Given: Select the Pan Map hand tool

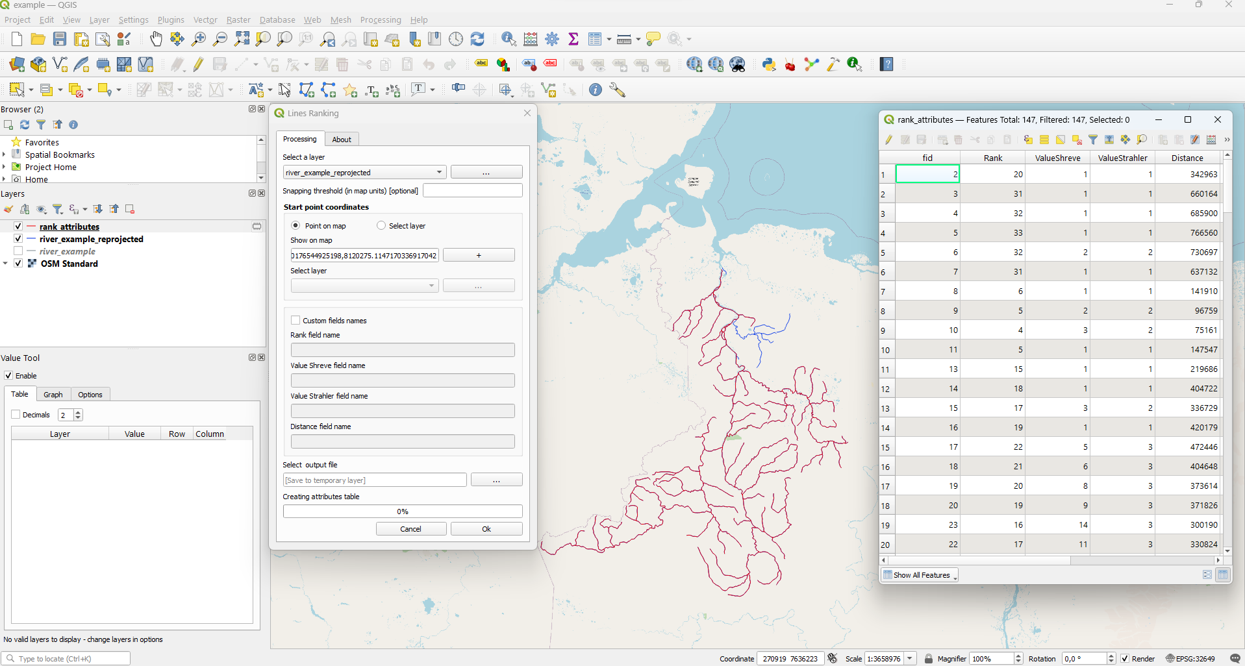Looking at the screenshot, I should coord(156,39).
